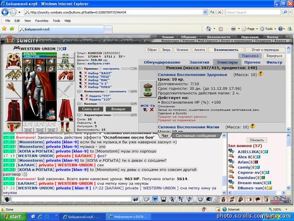Click the running man icon in chat toolbar
Screen dimensions: 294x221
[172, 199]
